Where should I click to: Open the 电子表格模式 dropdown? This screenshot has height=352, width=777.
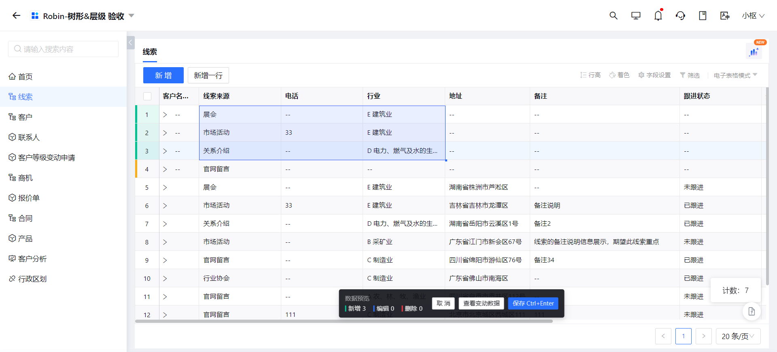tap(735, 75)
